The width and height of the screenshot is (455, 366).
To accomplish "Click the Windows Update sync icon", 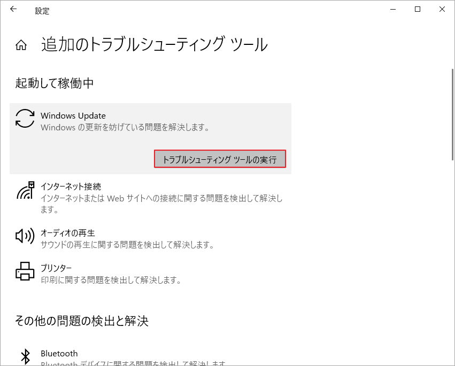I will pos(25,118).
